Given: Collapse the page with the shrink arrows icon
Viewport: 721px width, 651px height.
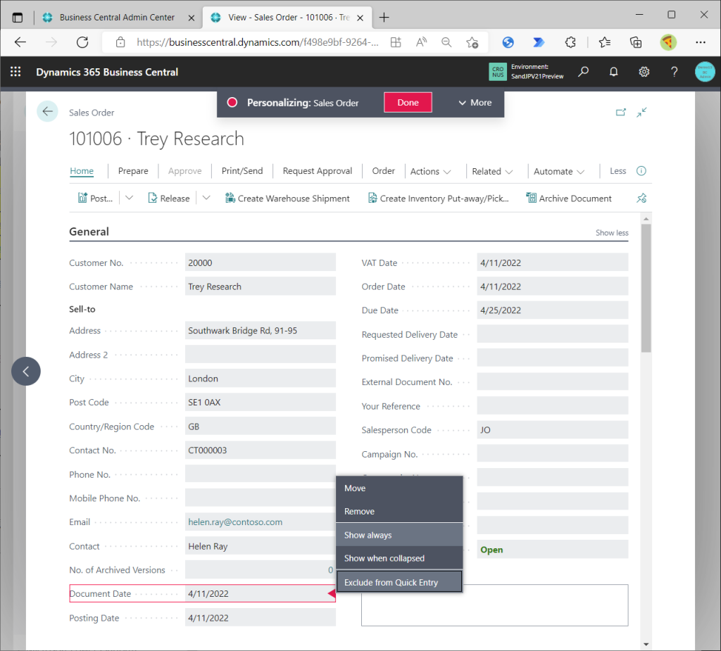Looking at the screenshot, I should [642, 112].
